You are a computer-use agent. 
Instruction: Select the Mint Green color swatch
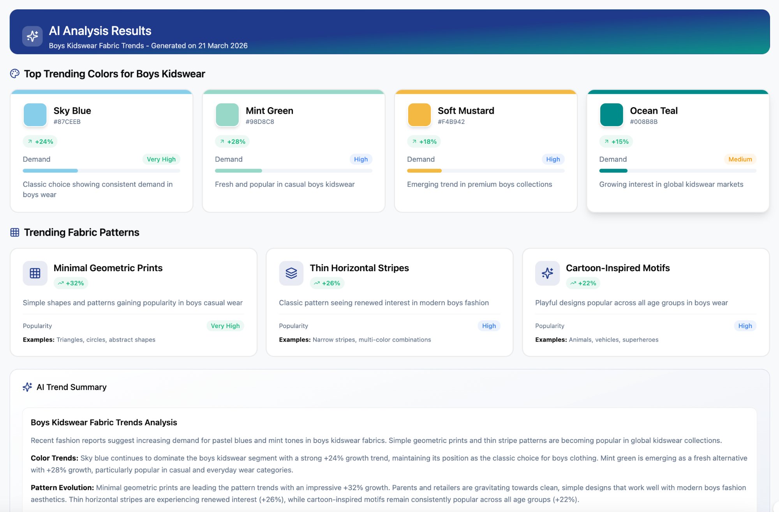(227, 115)
